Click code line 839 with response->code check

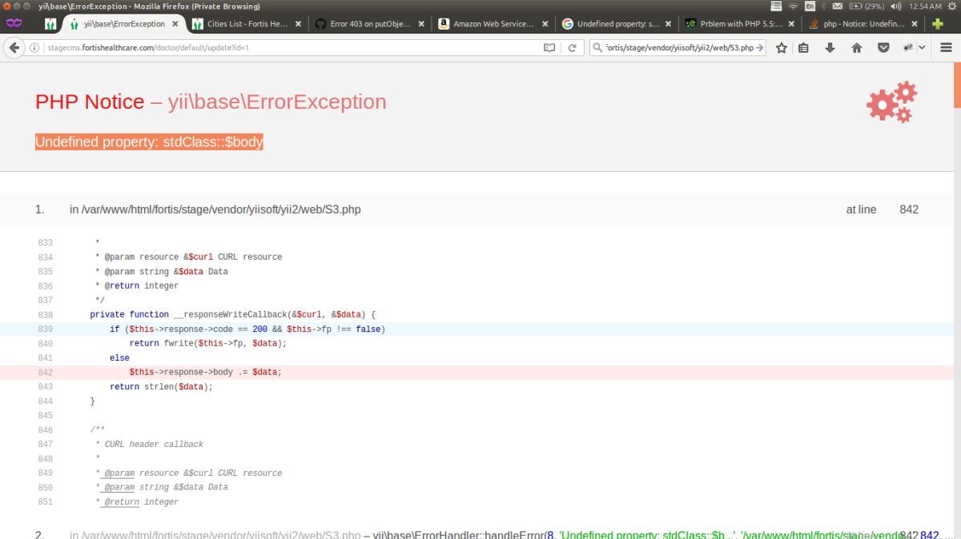pyautogui.click(x=476, y=329)
